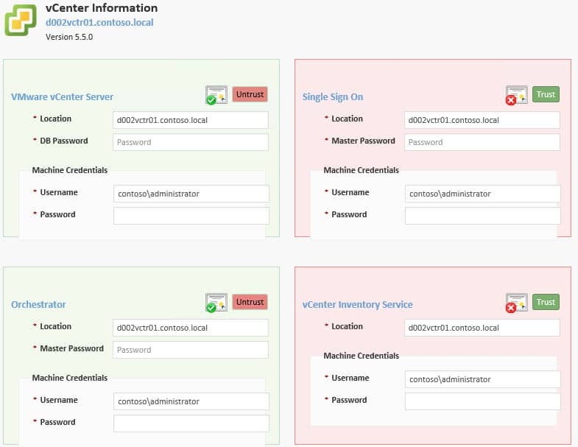The width and height of the screenshot is (578, 447).
Task: Select the Single Sign On Username field
Action: click(482, 194)
